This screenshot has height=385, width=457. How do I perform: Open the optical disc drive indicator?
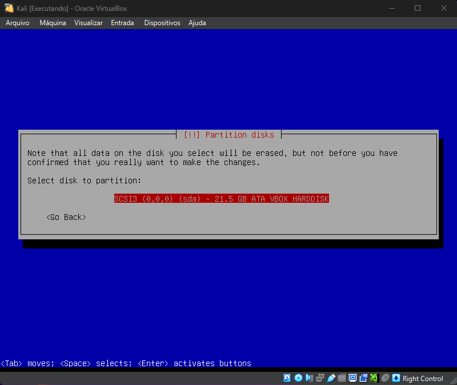point(298,378)
